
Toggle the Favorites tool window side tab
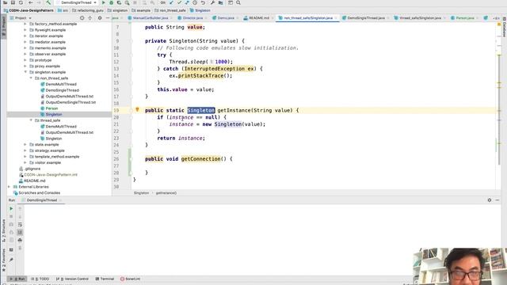coord(3,260)
